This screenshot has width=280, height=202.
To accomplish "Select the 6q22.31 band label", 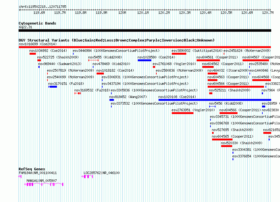I will click(25, 27).
